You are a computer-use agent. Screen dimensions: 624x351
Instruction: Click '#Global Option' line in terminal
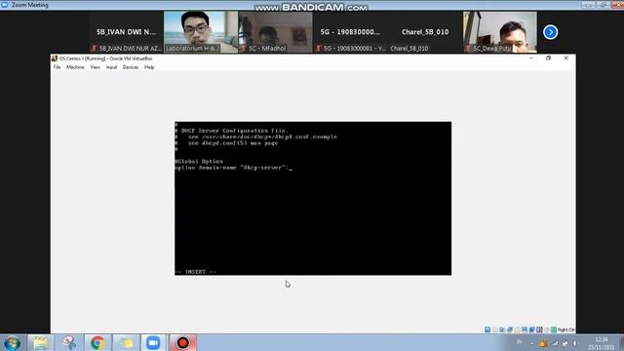tap(199, 161)
